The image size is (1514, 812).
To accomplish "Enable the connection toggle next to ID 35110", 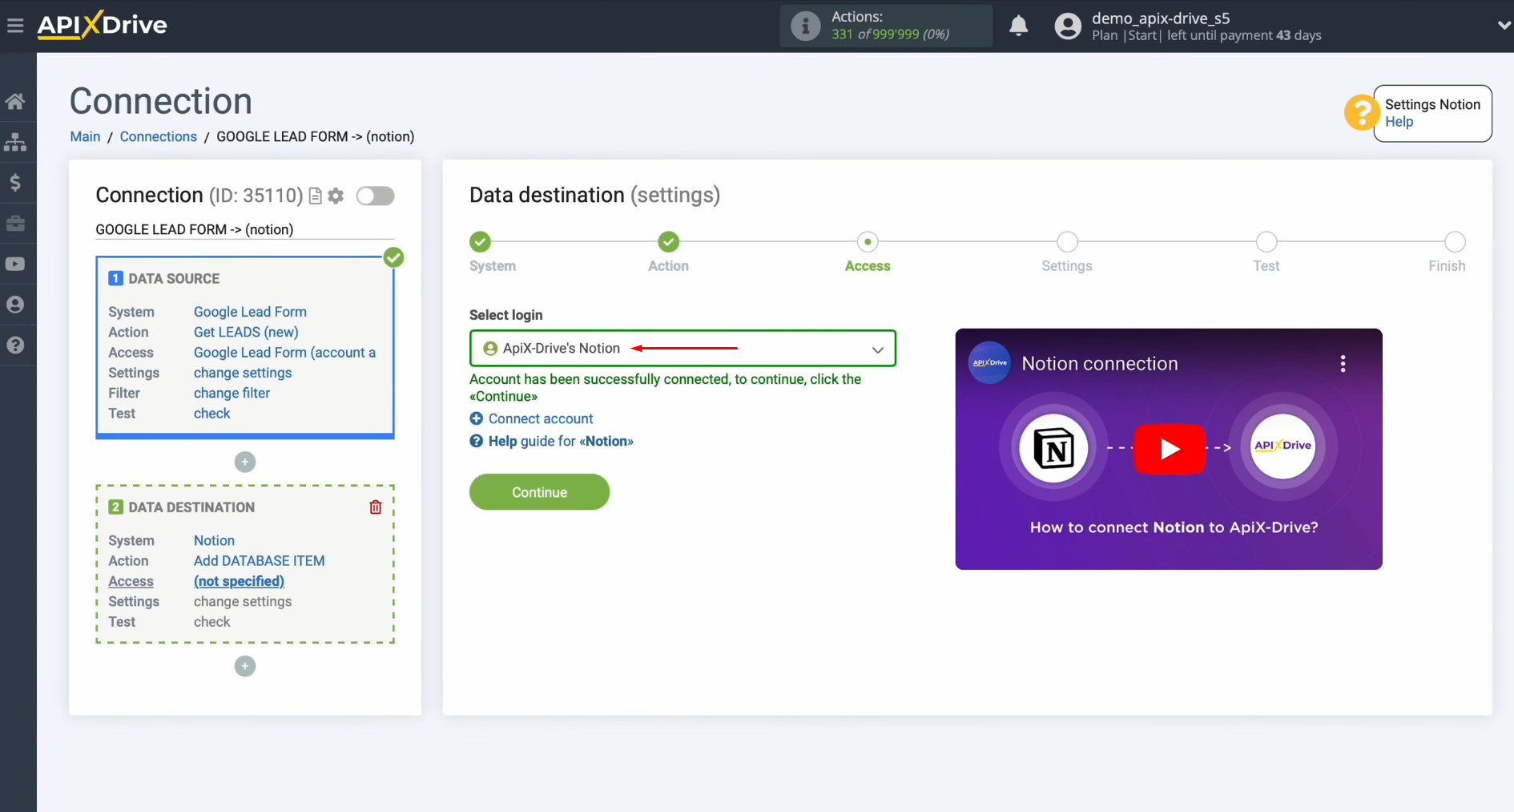I will click(375, 196).
